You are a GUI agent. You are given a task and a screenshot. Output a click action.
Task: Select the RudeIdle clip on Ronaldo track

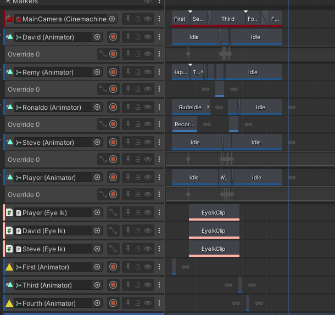coord(191,107)
